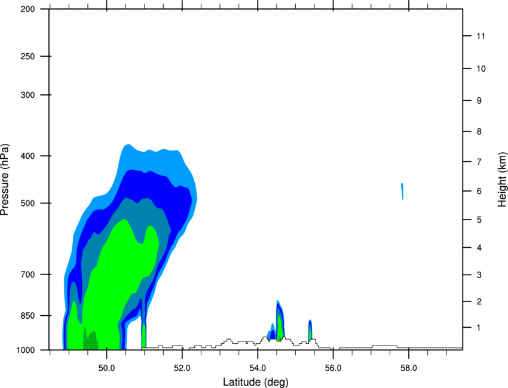Pick the 7 km height tick label

(479, 162)
